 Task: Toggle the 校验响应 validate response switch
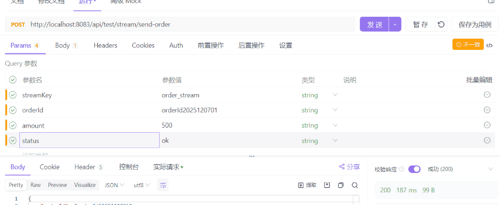[414, 169]
